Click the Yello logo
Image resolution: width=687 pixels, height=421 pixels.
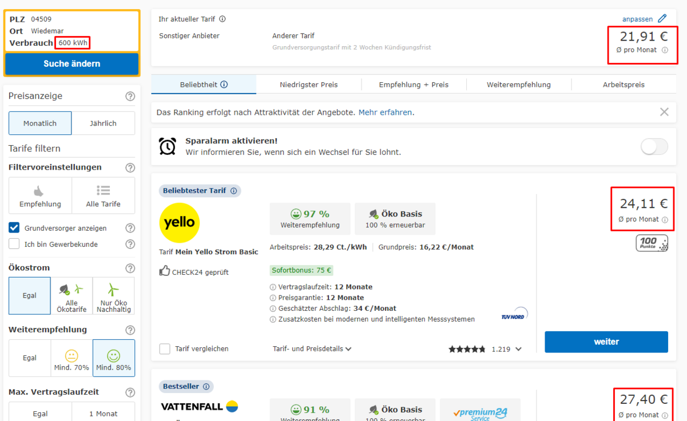pyautogui.click(x=180, y=223)
